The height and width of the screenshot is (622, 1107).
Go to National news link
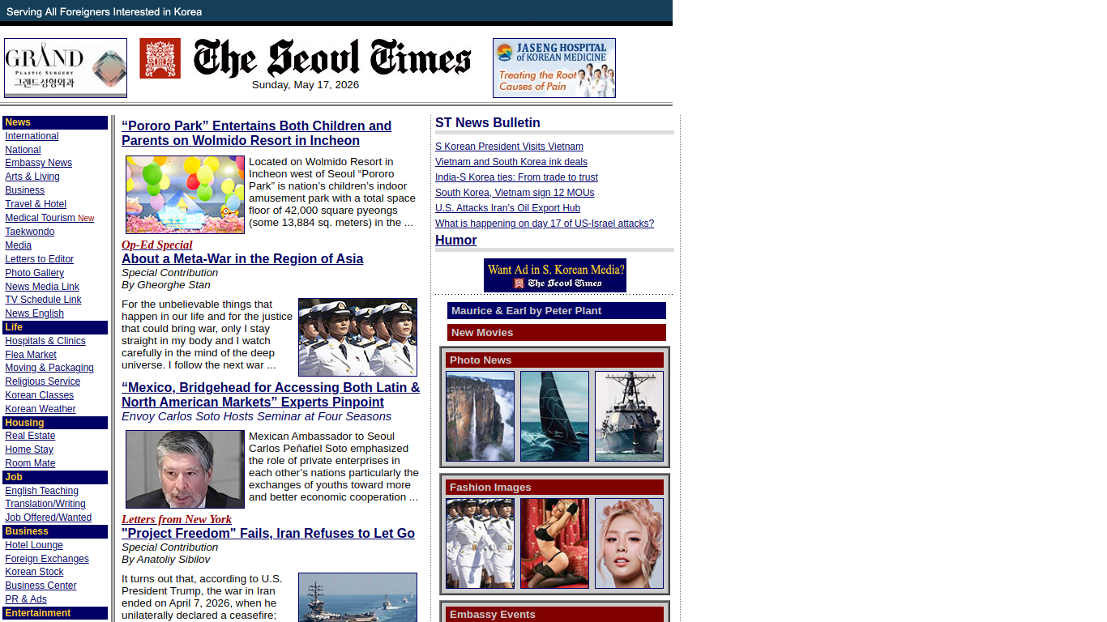(x=23, y=150)
